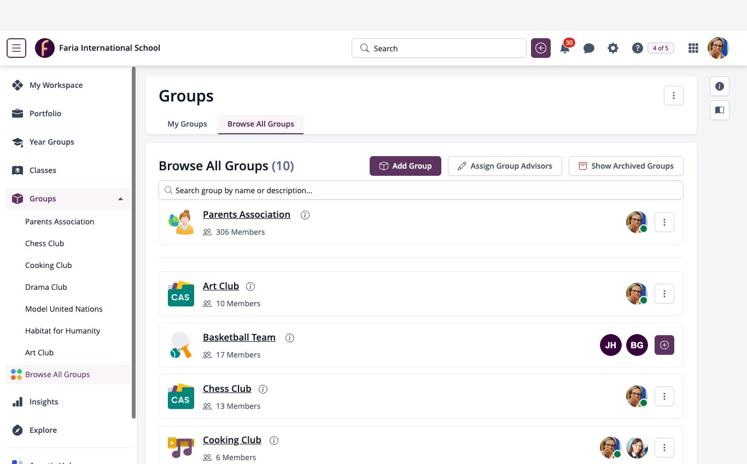This screenshot has width=747, height=464.
Task: Open three-dot menu for Chess Club
Action: (x=664, y=396)
